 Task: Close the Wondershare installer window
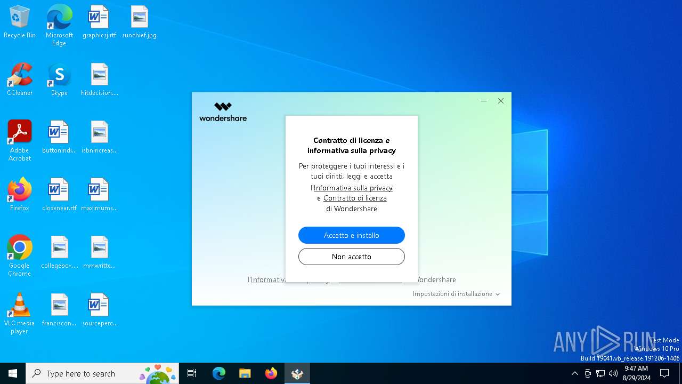pos(501,101)
